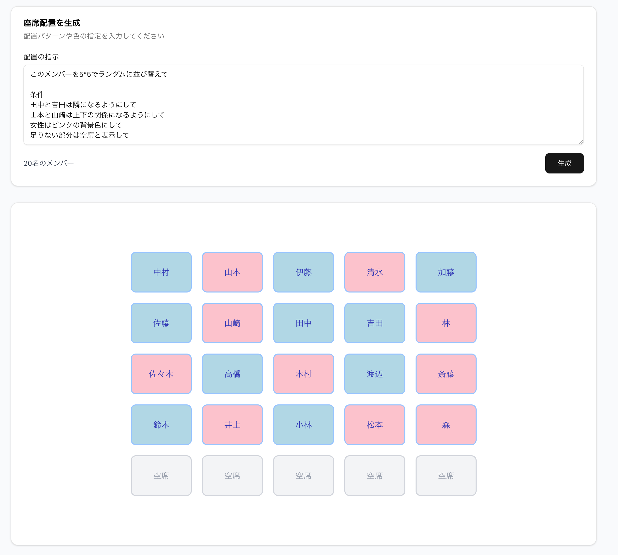
Task: Select the pink 森 seat tile
Action: (x=446, y=425)
